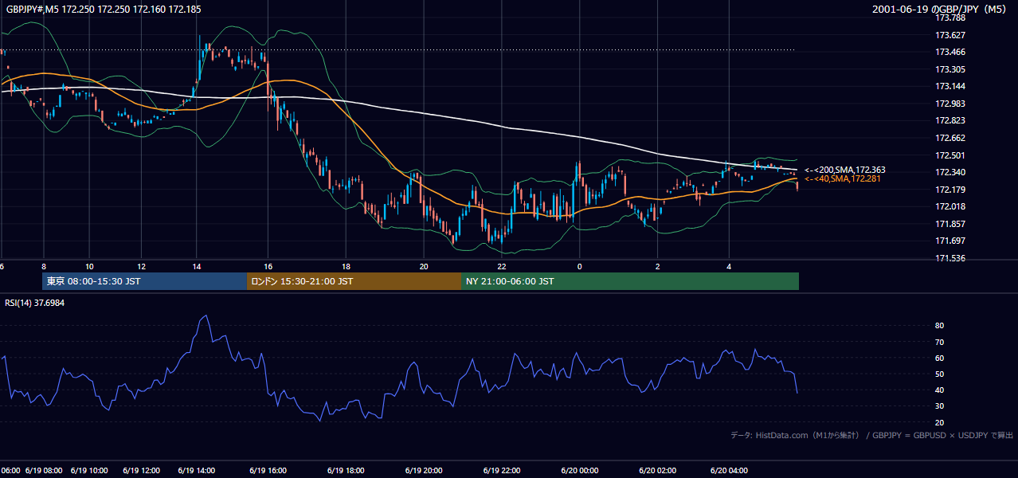The width and height of the screenshot is (1018, 478).
Task: Click price axis value 172.501
Action: click(949, 155)
